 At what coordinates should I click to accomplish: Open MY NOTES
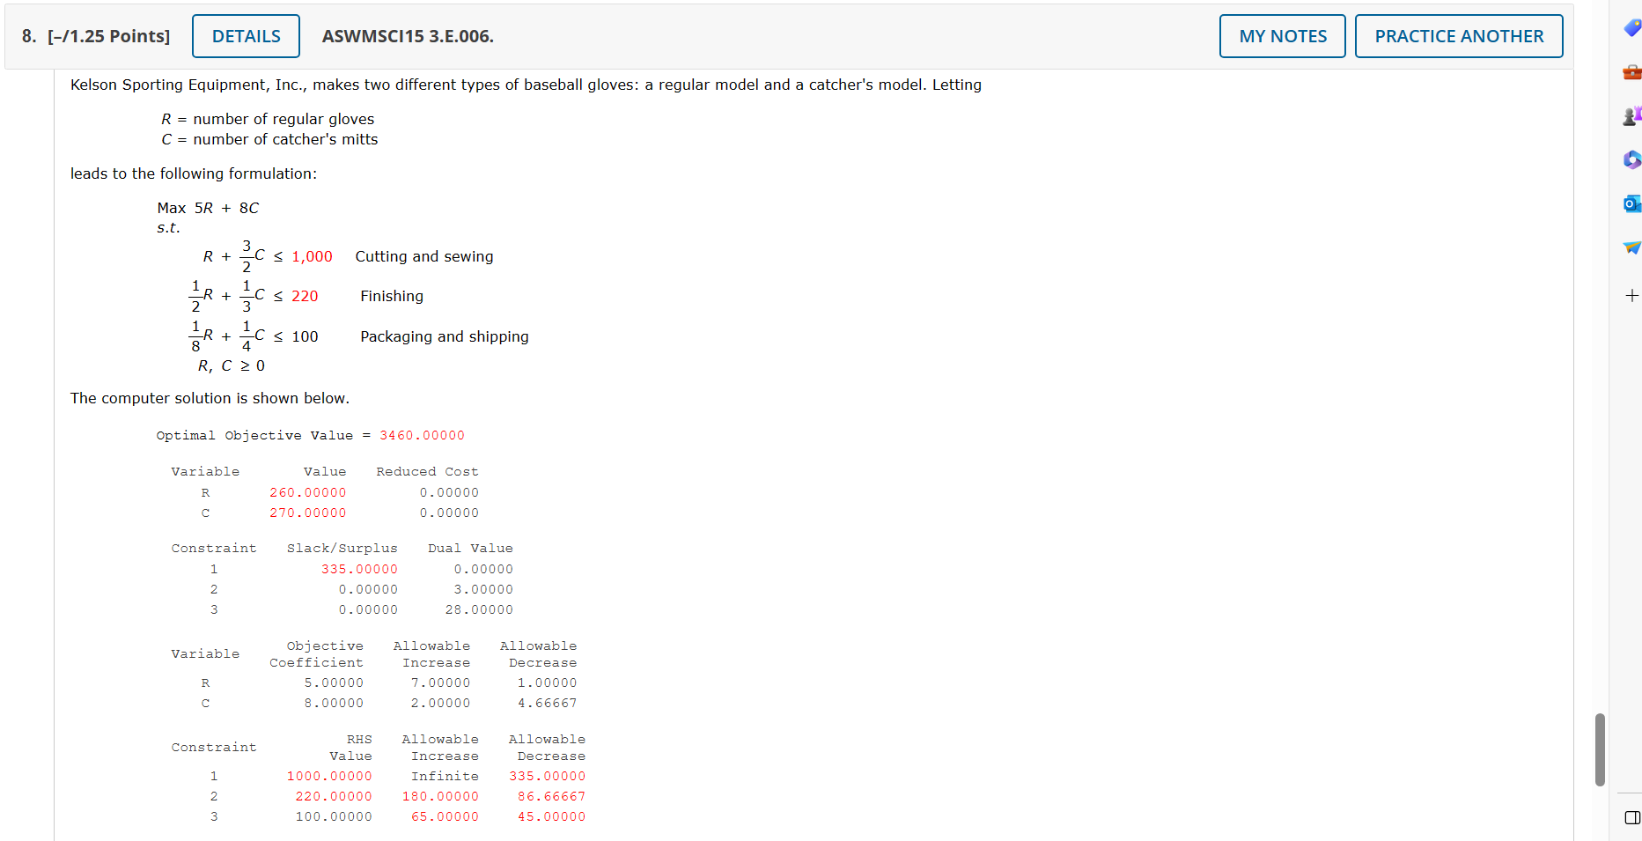click(1282, 36)
